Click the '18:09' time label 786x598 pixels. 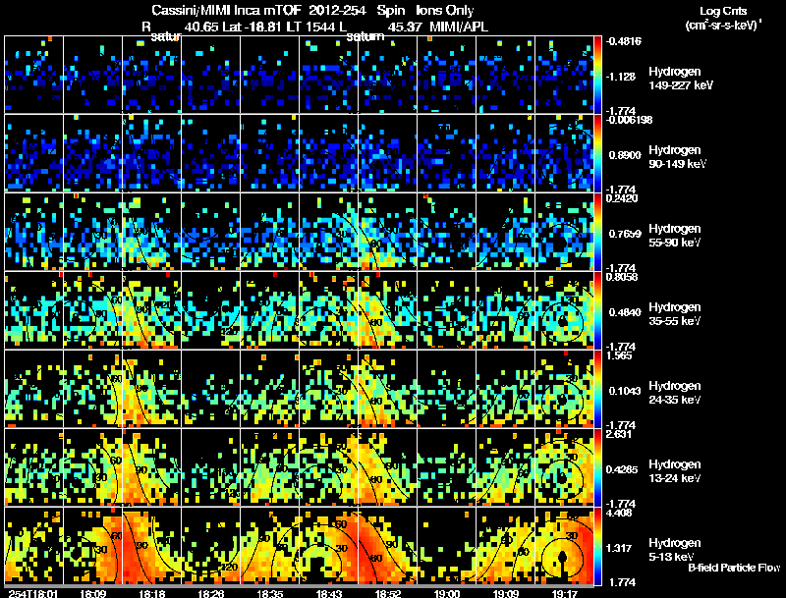[92, 593]
